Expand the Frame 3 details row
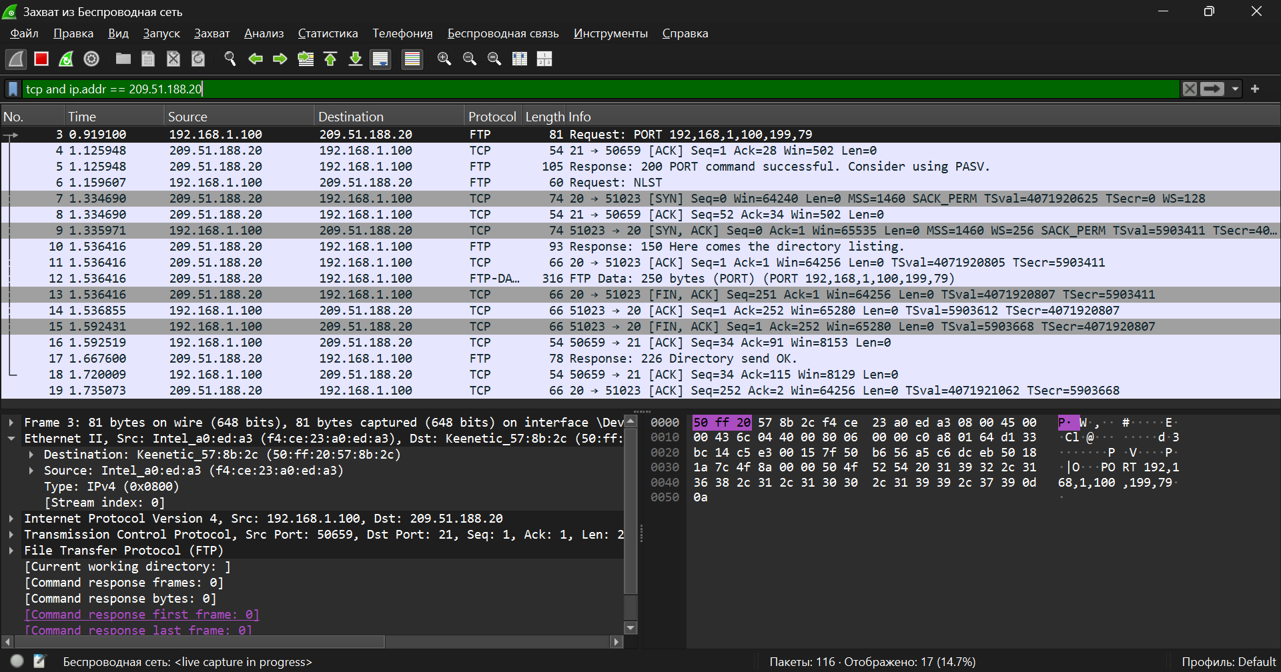Image resolution: width=1281 pixels, height=672 pixels. point(11,423)
